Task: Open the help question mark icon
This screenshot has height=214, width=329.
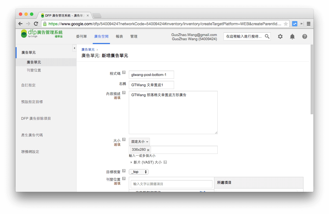Action: tap(304, 36)
